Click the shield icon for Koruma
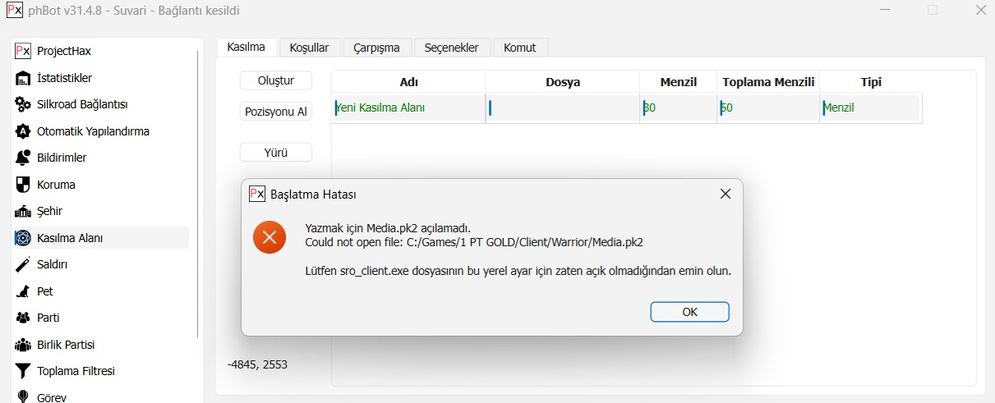Viewport: 995px width, 403px height. pyautogui.click(x=23, y=185)
